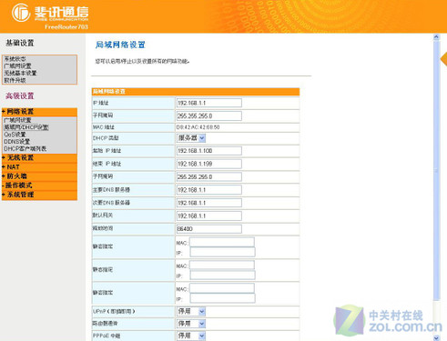Open the PPPoE 中继 dropdown
The image size is (447, 341).
click(191, 336)
